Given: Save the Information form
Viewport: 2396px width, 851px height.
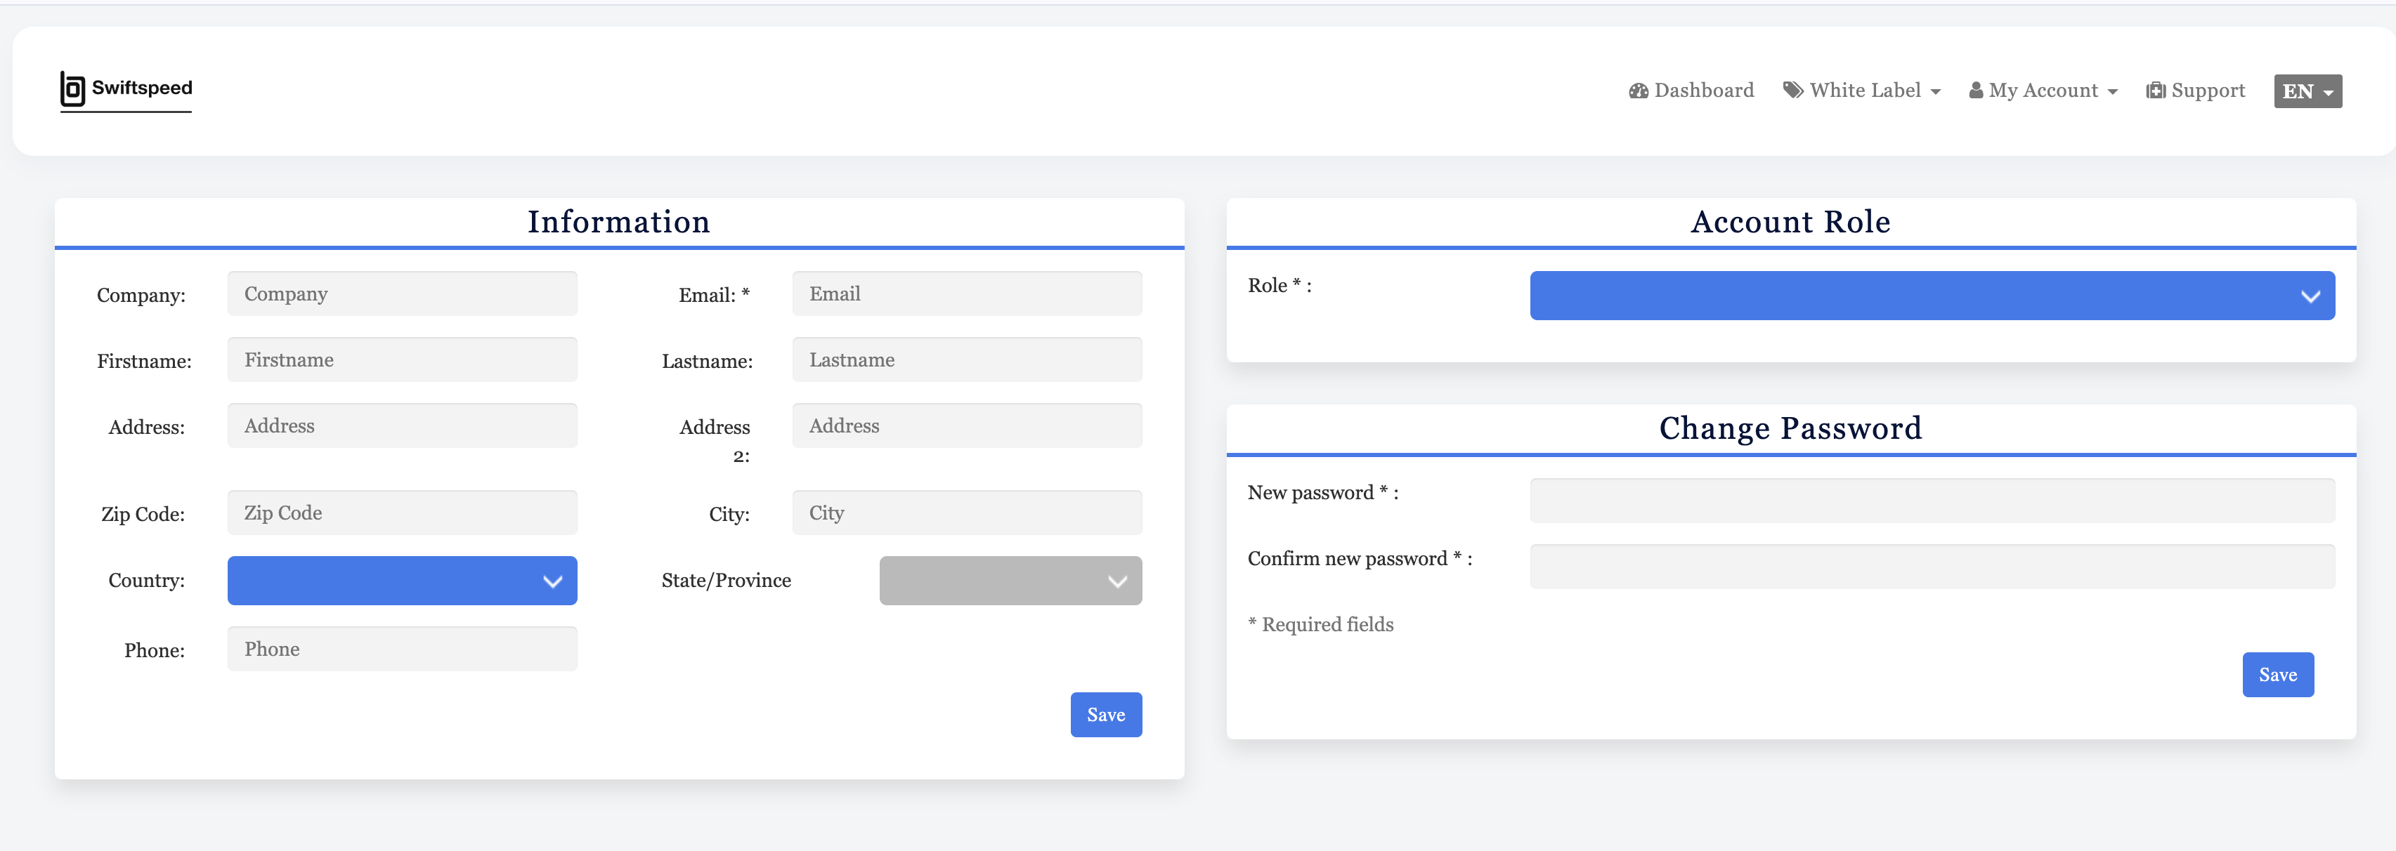Looking at the screenshot, I should point(1106,714).
